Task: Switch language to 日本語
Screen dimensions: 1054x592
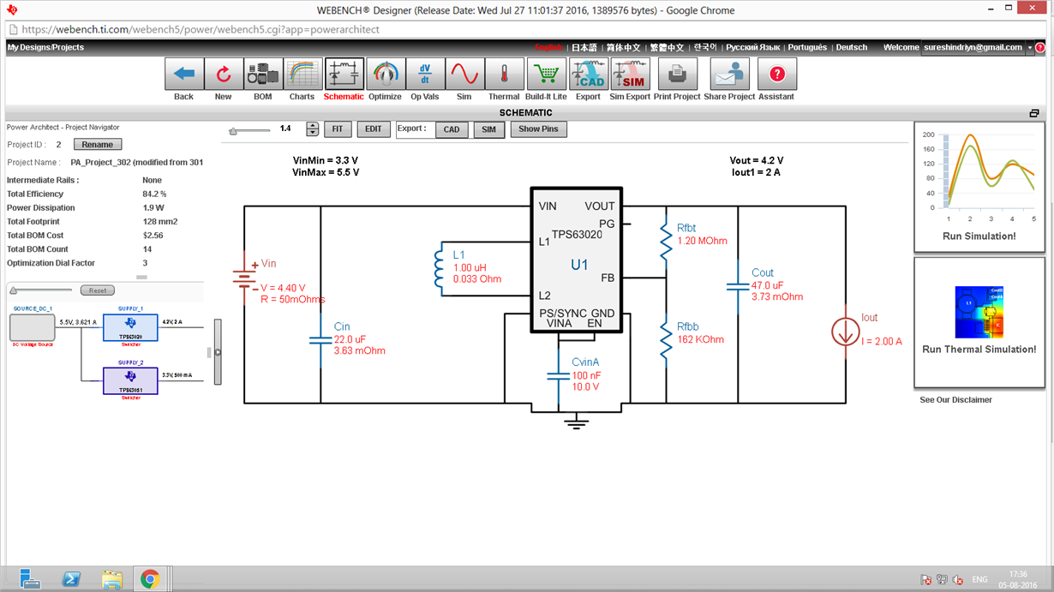Action: tap(584, 48)
